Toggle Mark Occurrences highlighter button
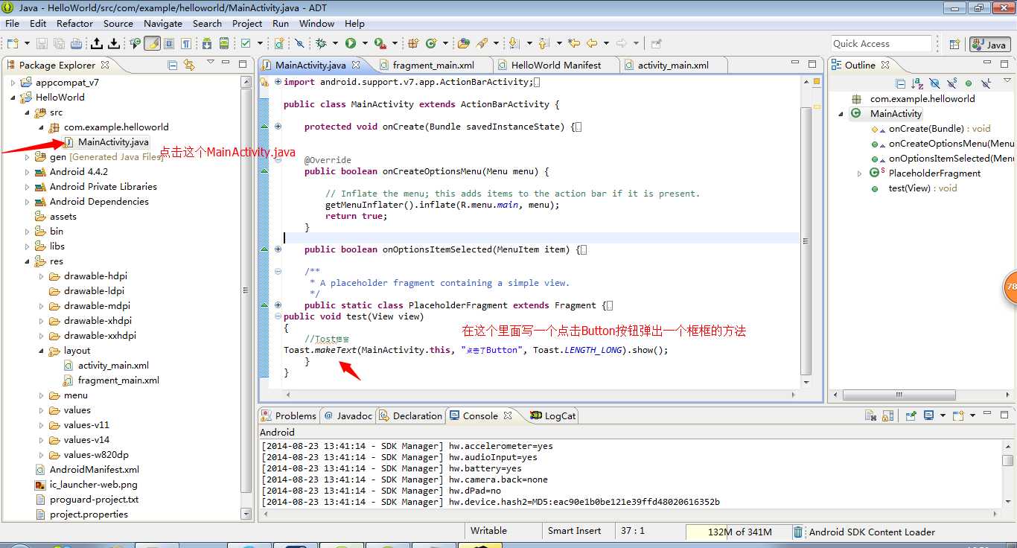 coord(152,43)
